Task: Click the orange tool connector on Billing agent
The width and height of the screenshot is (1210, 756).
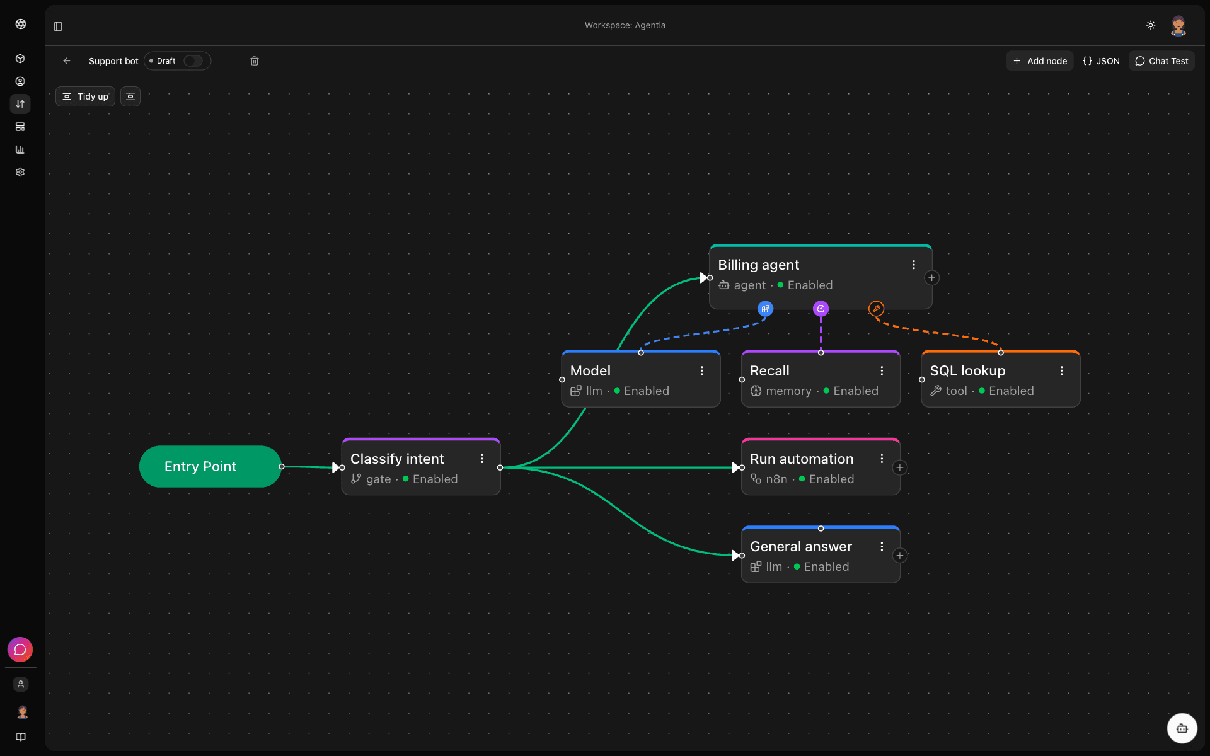Action: pos(876,309)
